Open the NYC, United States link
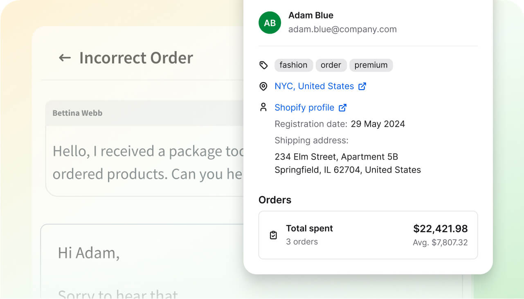Image resolution: width=524 pixels, height=299 pixels. pos(314,86)
